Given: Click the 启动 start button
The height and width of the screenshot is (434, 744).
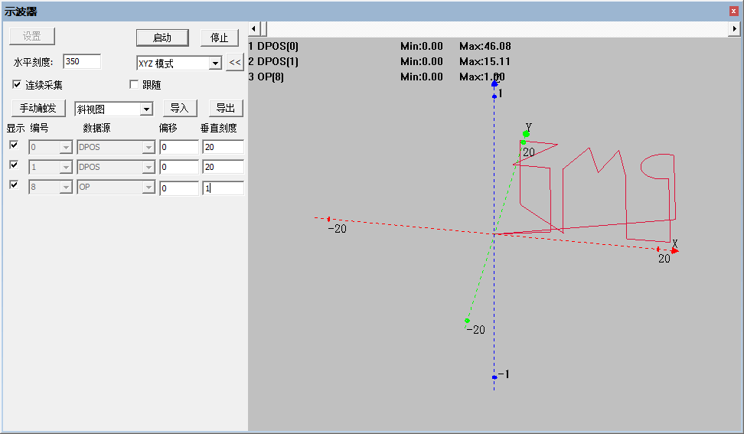Looking at the screenshot, I should pyautogui.click(x=162, y=38).
